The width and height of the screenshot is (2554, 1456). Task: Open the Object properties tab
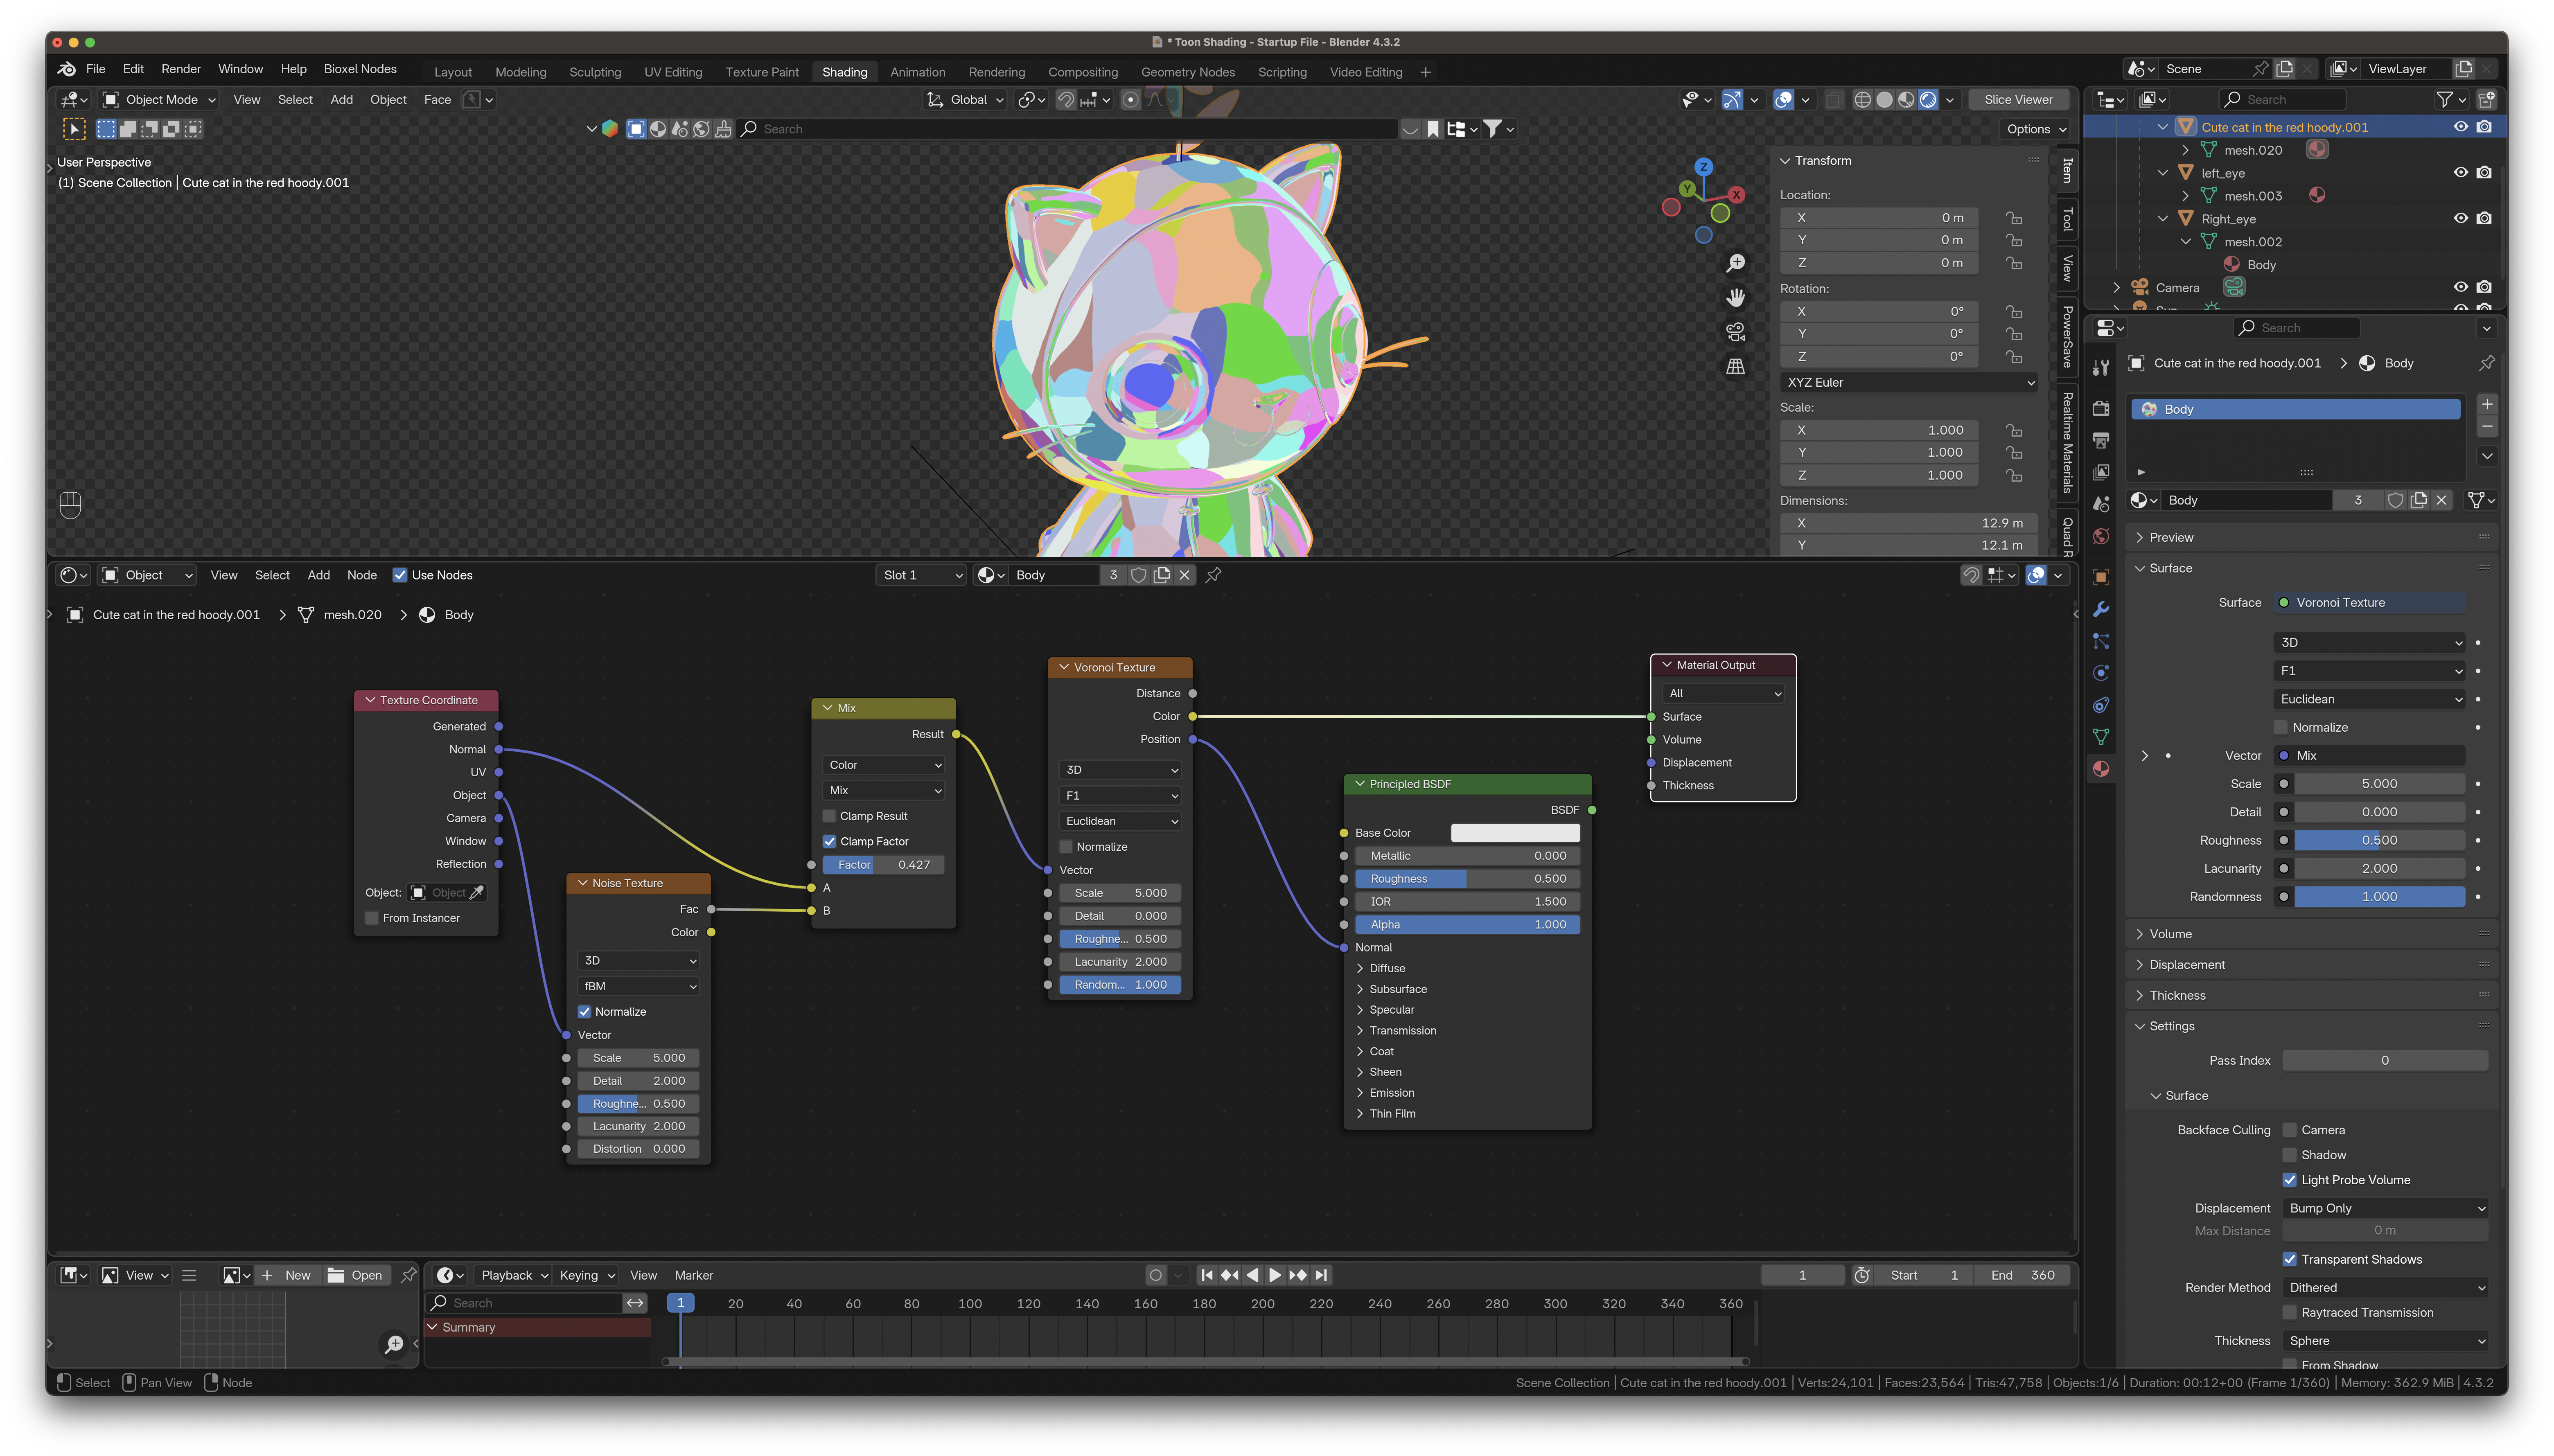coord(2101,577)
